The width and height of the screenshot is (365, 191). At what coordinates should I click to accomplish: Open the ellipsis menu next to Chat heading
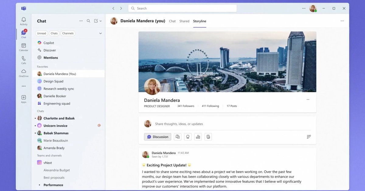(x=81, y=21)
